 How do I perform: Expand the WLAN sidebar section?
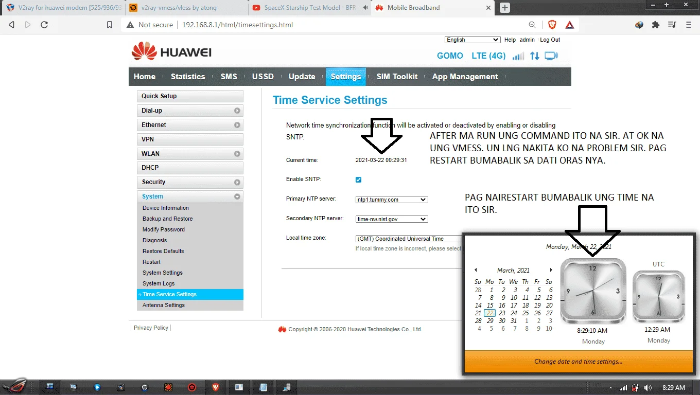point(190,154)
